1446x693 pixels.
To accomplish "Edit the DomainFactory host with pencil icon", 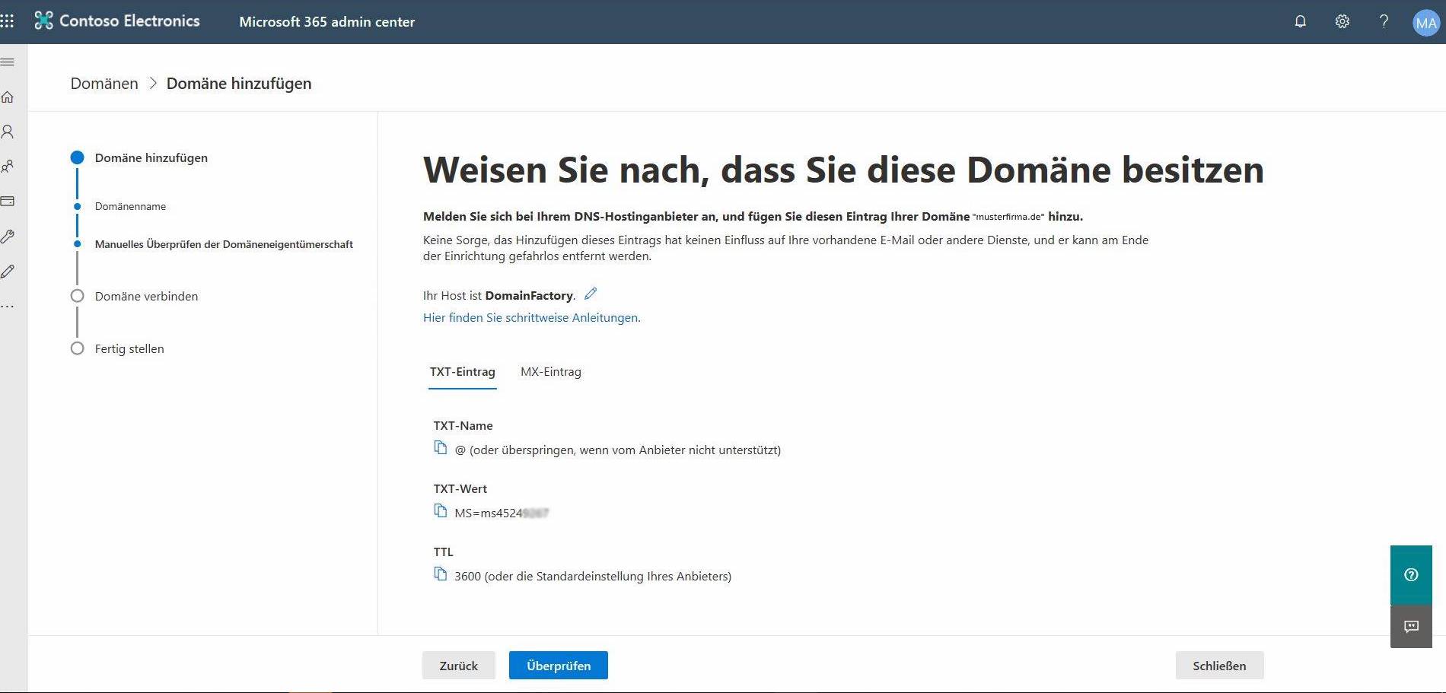I will click(591, 294).
